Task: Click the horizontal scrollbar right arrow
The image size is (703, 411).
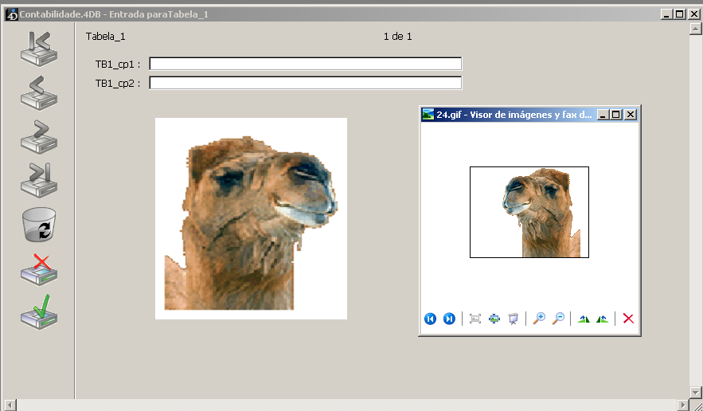Action: (x=683, y=405)
